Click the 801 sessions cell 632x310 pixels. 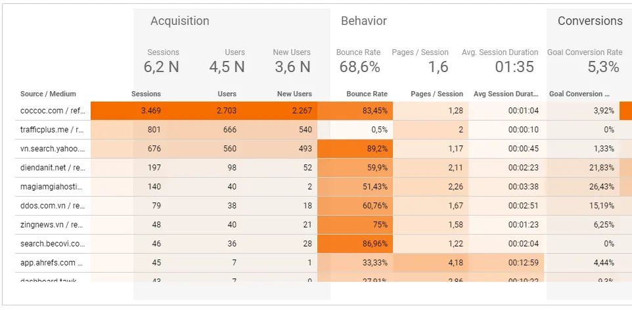click(129, 130)
